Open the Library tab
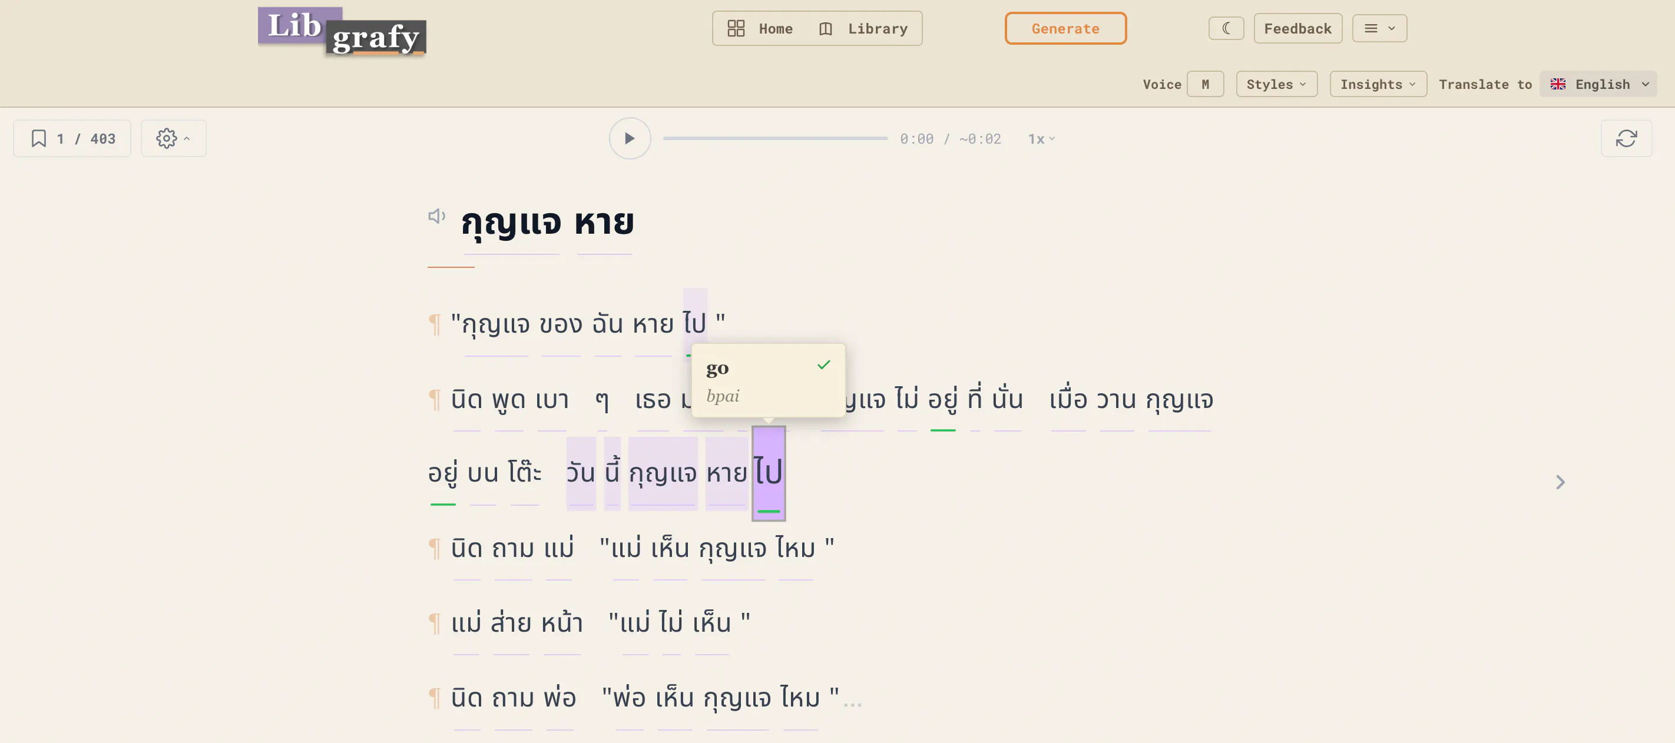Viewport: 1675px width, 743px height. click(x=863, y=29)
